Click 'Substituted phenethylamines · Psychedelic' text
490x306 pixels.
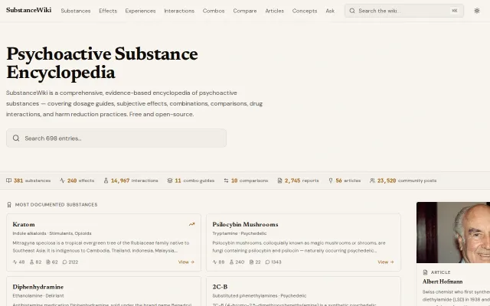(x=259, y=295)
